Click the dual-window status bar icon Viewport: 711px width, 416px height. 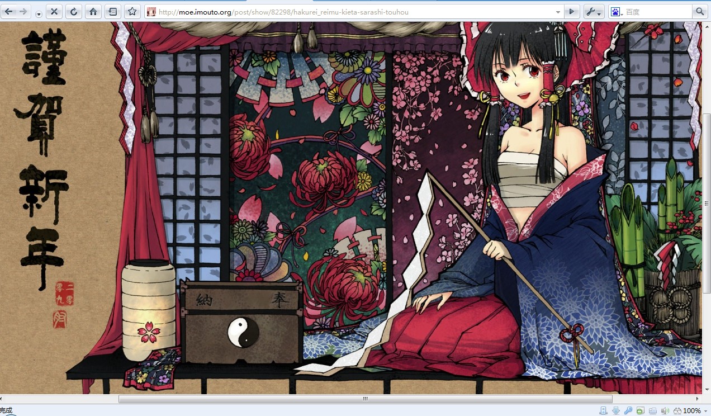[652, 411]
